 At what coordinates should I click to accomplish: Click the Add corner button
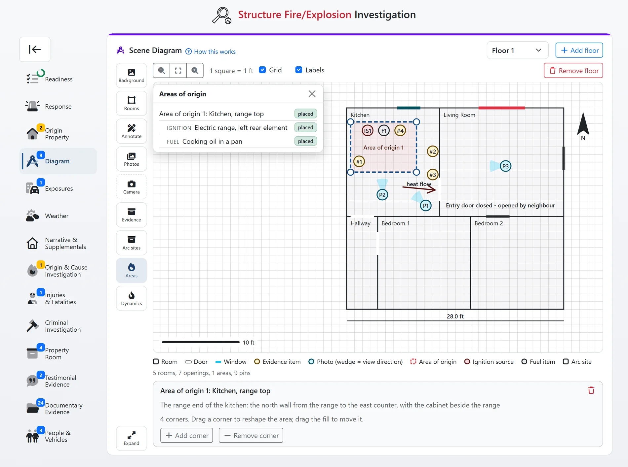point(186,435)
